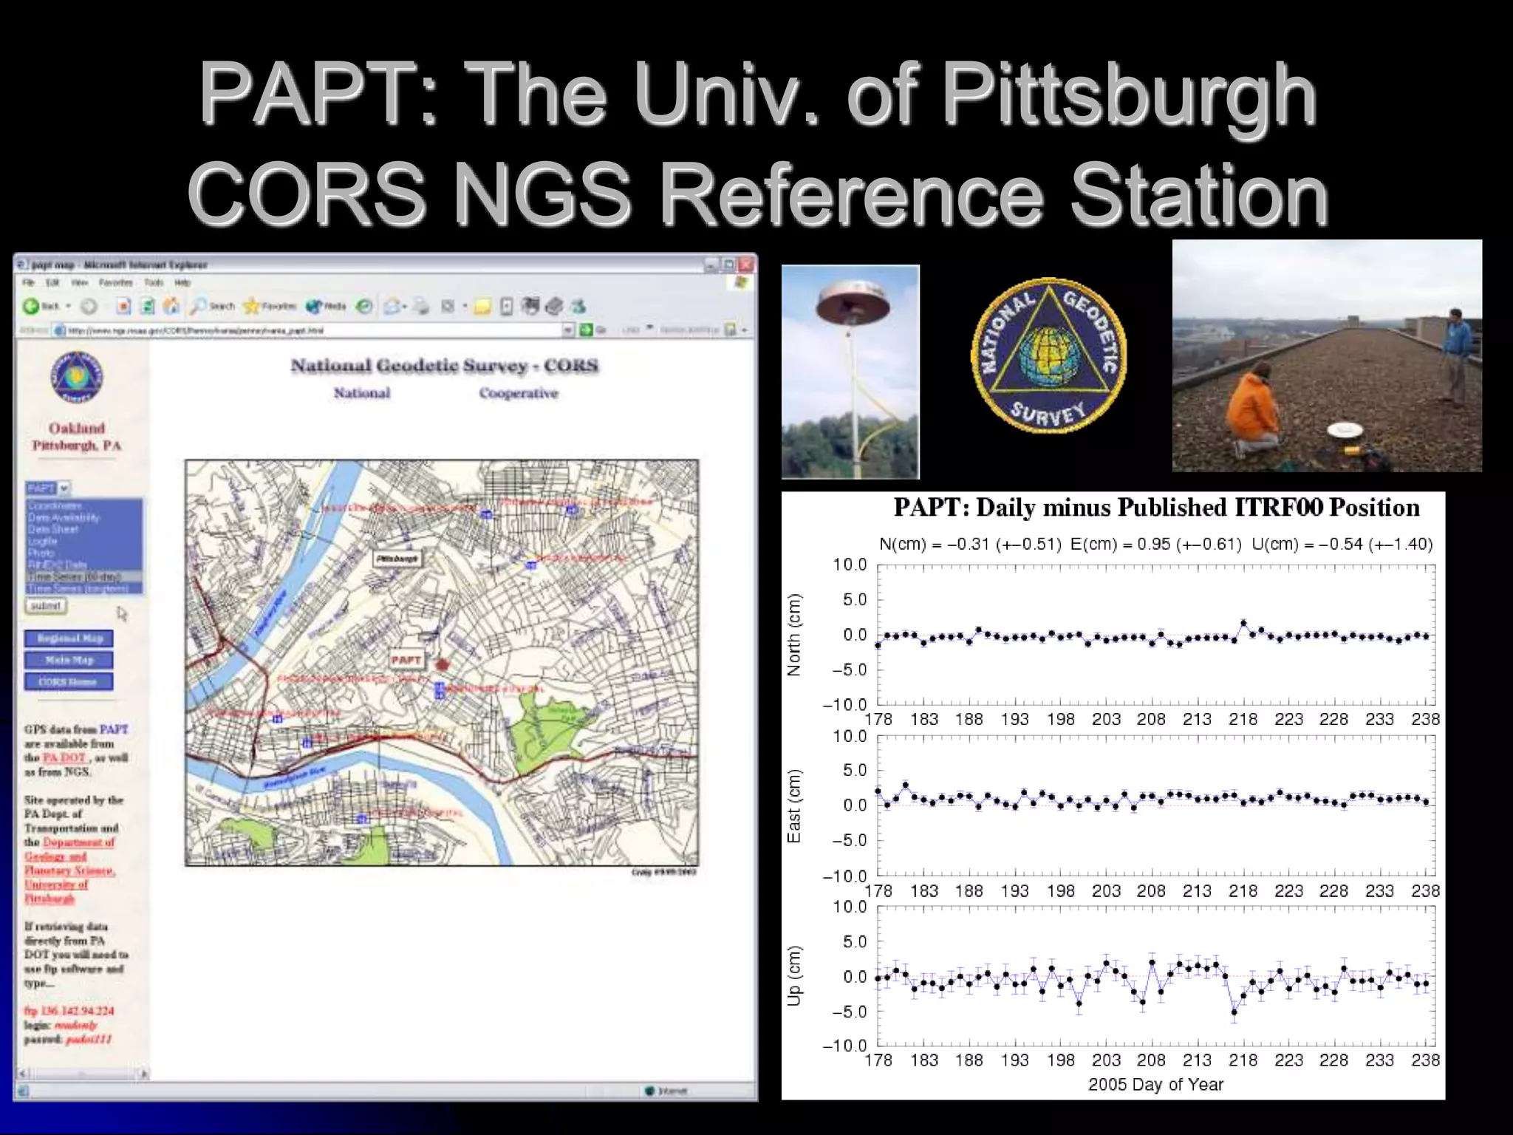
Task: Expand the Mail button dropdown arrow
Action: pos(406,306)
